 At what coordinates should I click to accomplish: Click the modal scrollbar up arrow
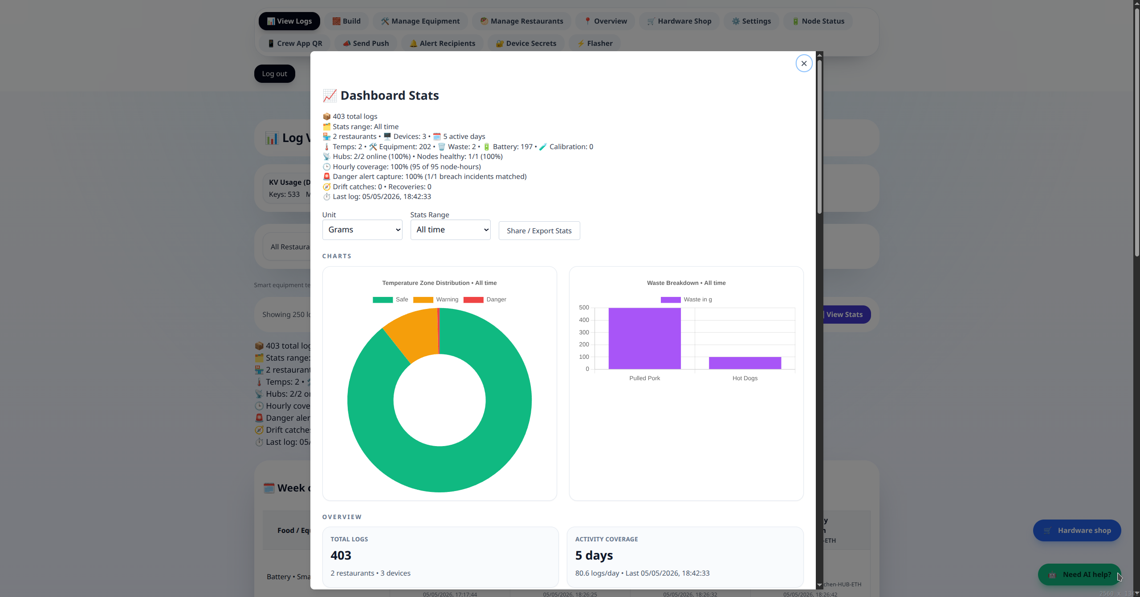tap(819, 55)
